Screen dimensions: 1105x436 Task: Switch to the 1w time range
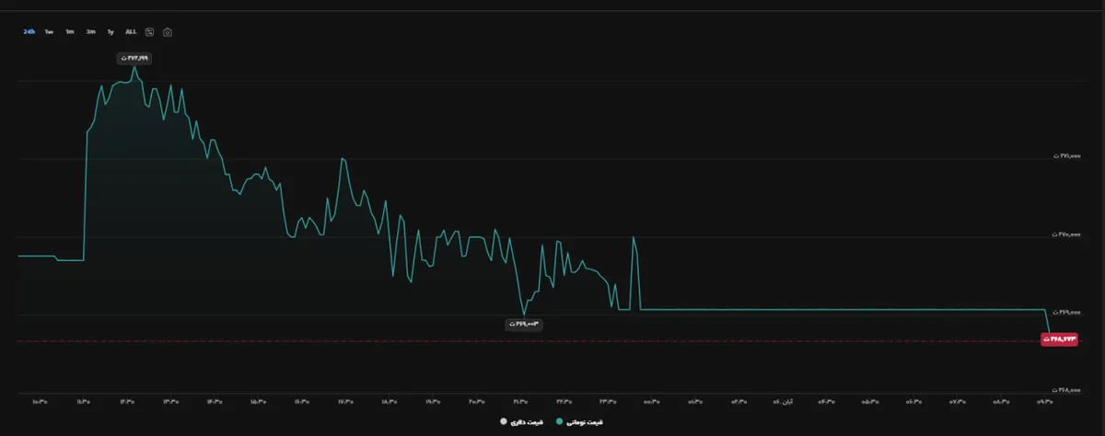[49, 31]
